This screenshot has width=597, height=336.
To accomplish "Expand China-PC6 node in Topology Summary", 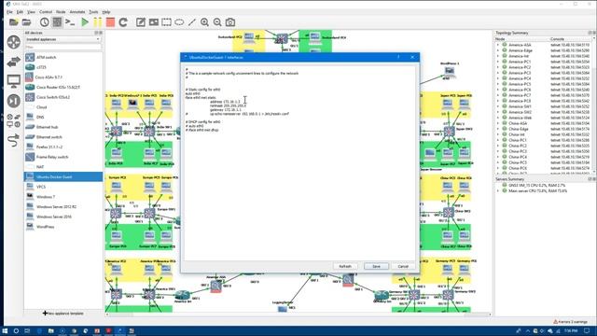I will point(497,168).
